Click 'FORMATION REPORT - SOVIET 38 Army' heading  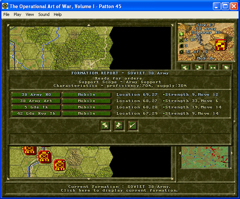pyautogui.click(x=120, y=73)
